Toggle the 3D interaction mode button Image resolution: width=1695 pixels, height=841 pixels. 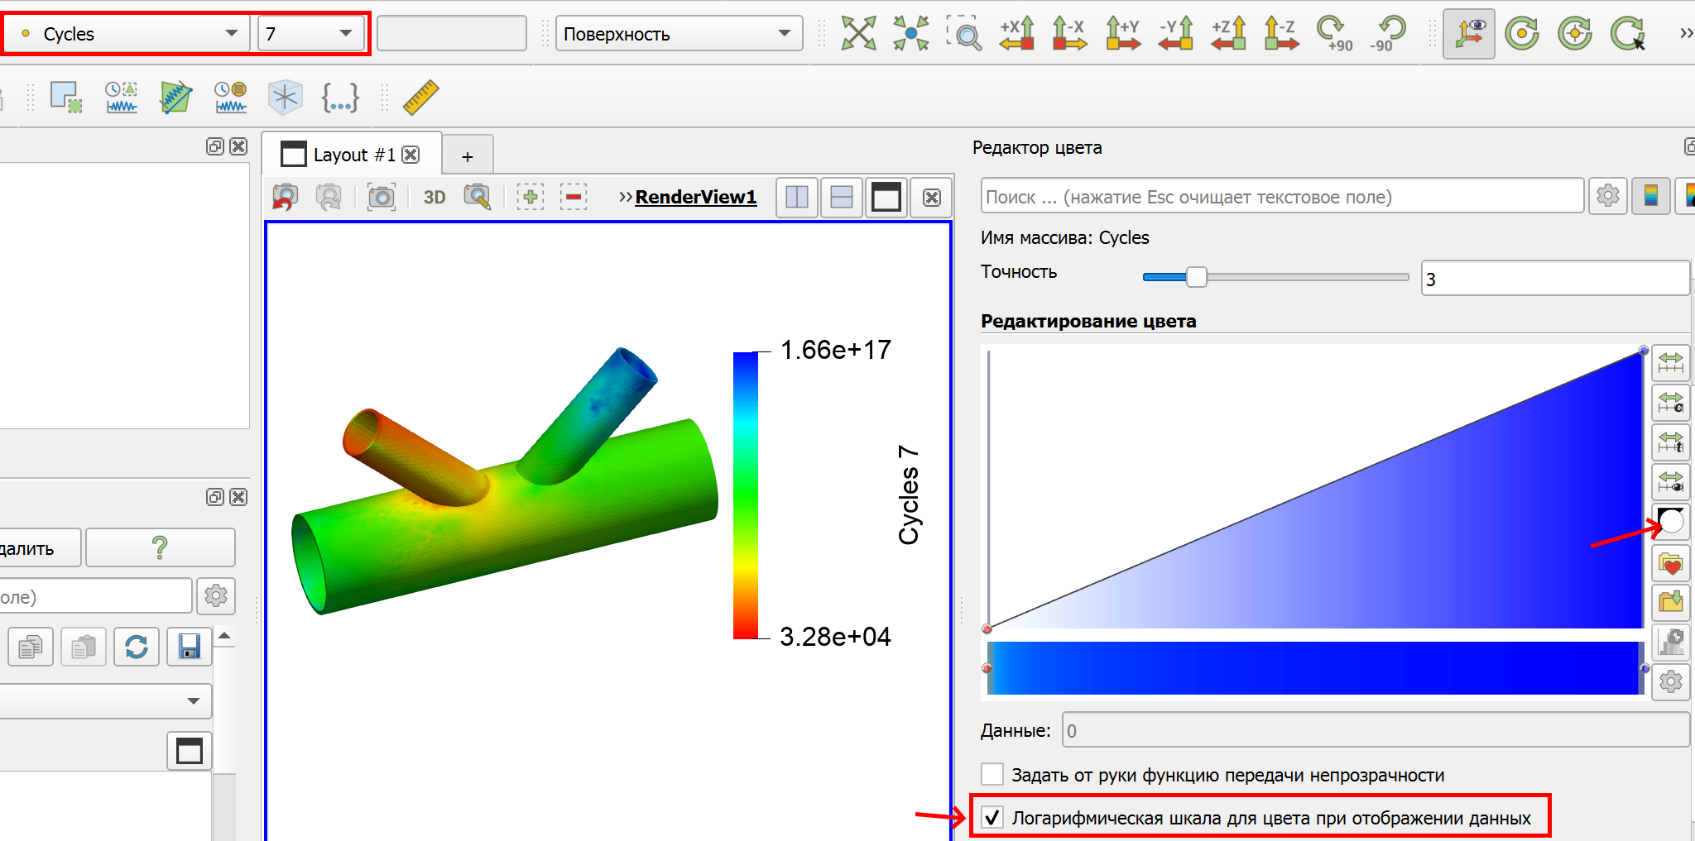pyautogui.click(x=435, y=198)
